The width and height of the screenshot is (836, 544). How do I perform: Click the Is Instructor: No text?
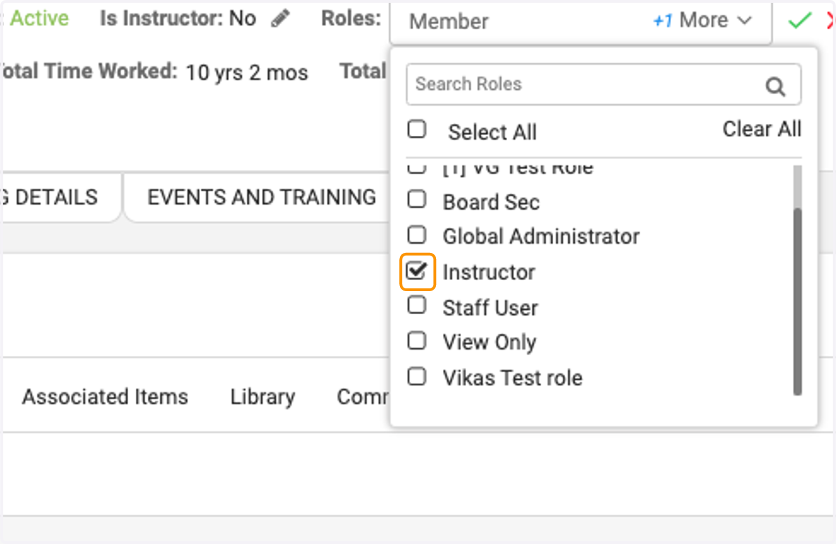(178, 18)
